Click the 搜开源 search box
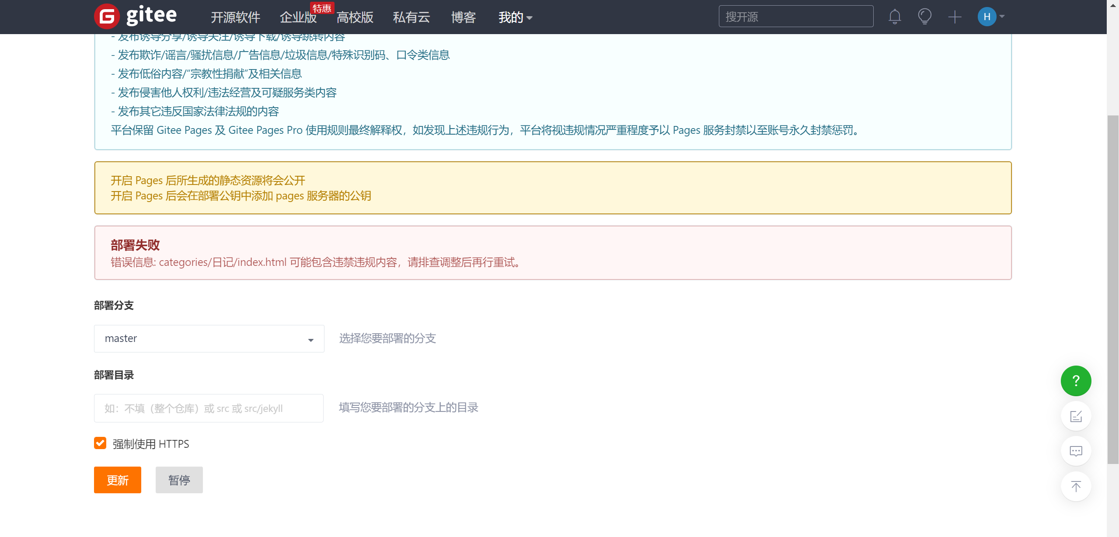Screen dimensions: 1119x537 (795, 17)
